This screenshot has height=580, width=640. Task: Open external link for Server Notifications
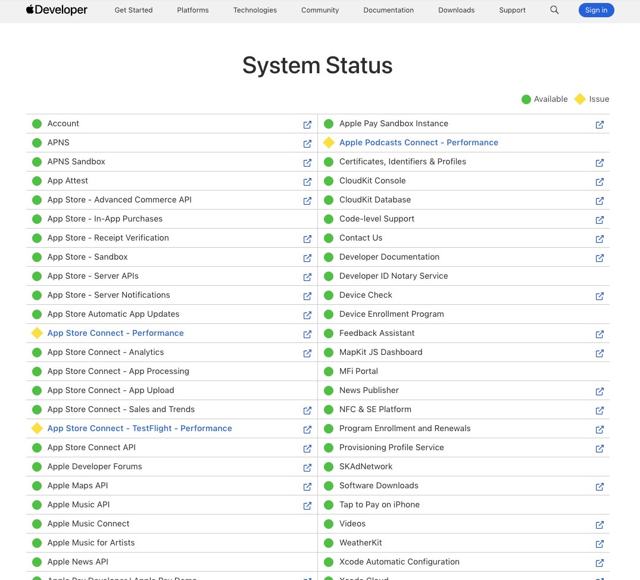tap(307, 296)
